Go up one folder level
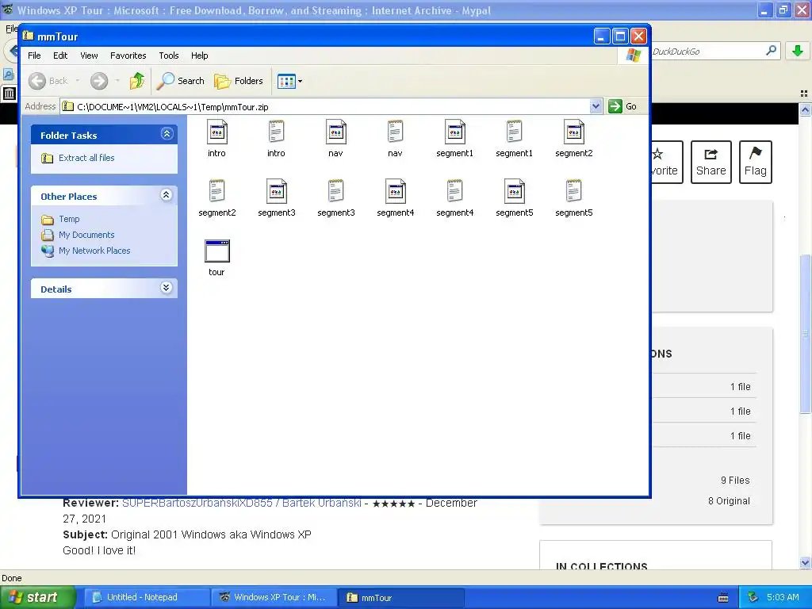The width and height of the screenshot is (812, 609). click(136, 81)
